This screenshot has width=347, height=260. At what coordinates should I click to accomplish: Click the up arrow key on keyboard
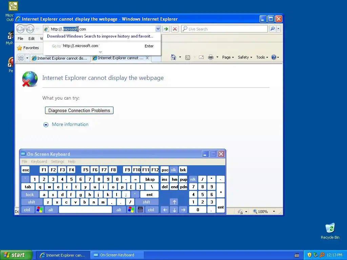point(175,202)
